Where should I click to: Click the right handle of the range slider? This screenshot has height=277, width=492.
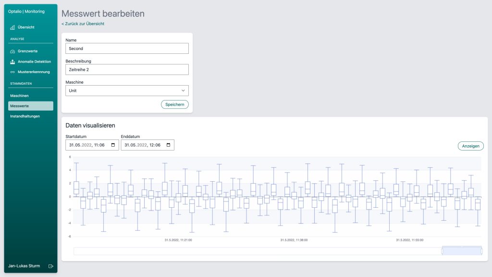pyautogui.click(x=481, y=251)
